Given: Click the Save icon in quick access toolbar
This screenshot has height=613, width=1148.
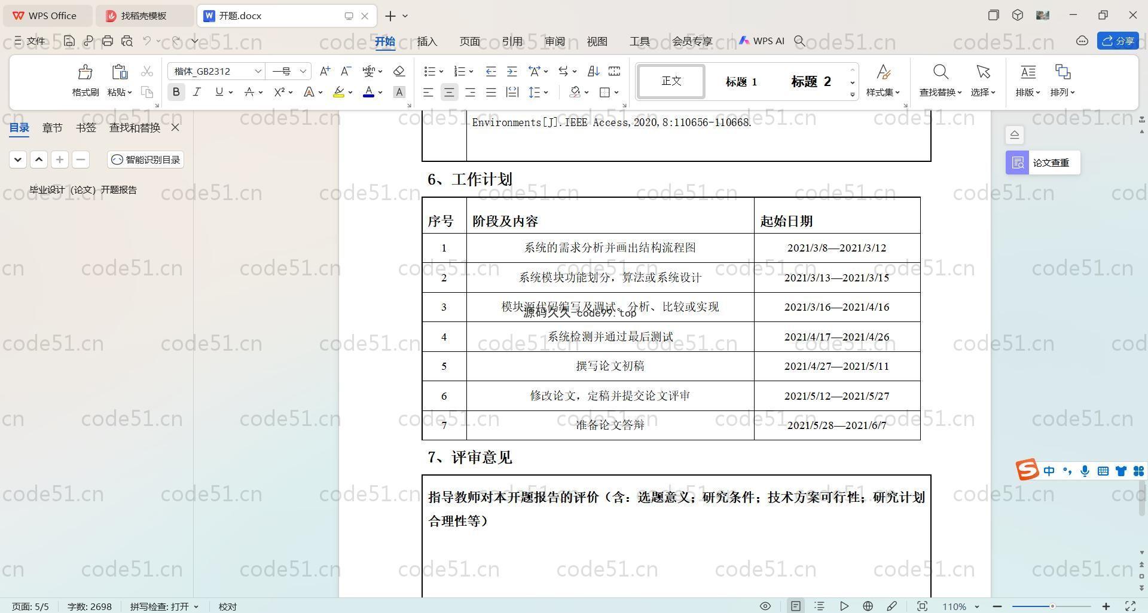Looking at the screenshot, I should pyautogui.click(x=69, y=41).
